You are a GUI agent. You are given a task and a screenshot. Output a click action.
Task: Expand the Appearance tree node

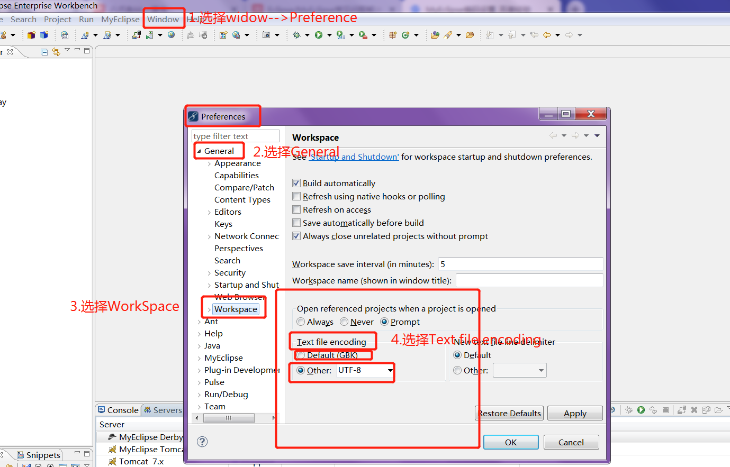click(x=209, y=163)
